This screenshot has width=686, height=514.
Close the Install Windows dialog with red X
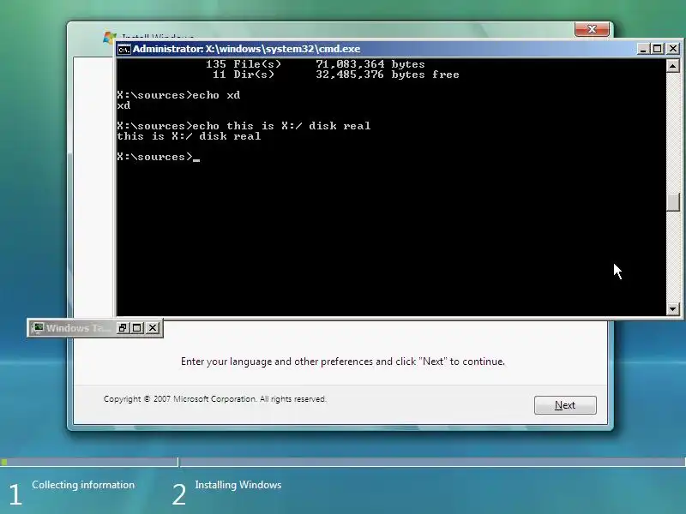click(592, 29)
